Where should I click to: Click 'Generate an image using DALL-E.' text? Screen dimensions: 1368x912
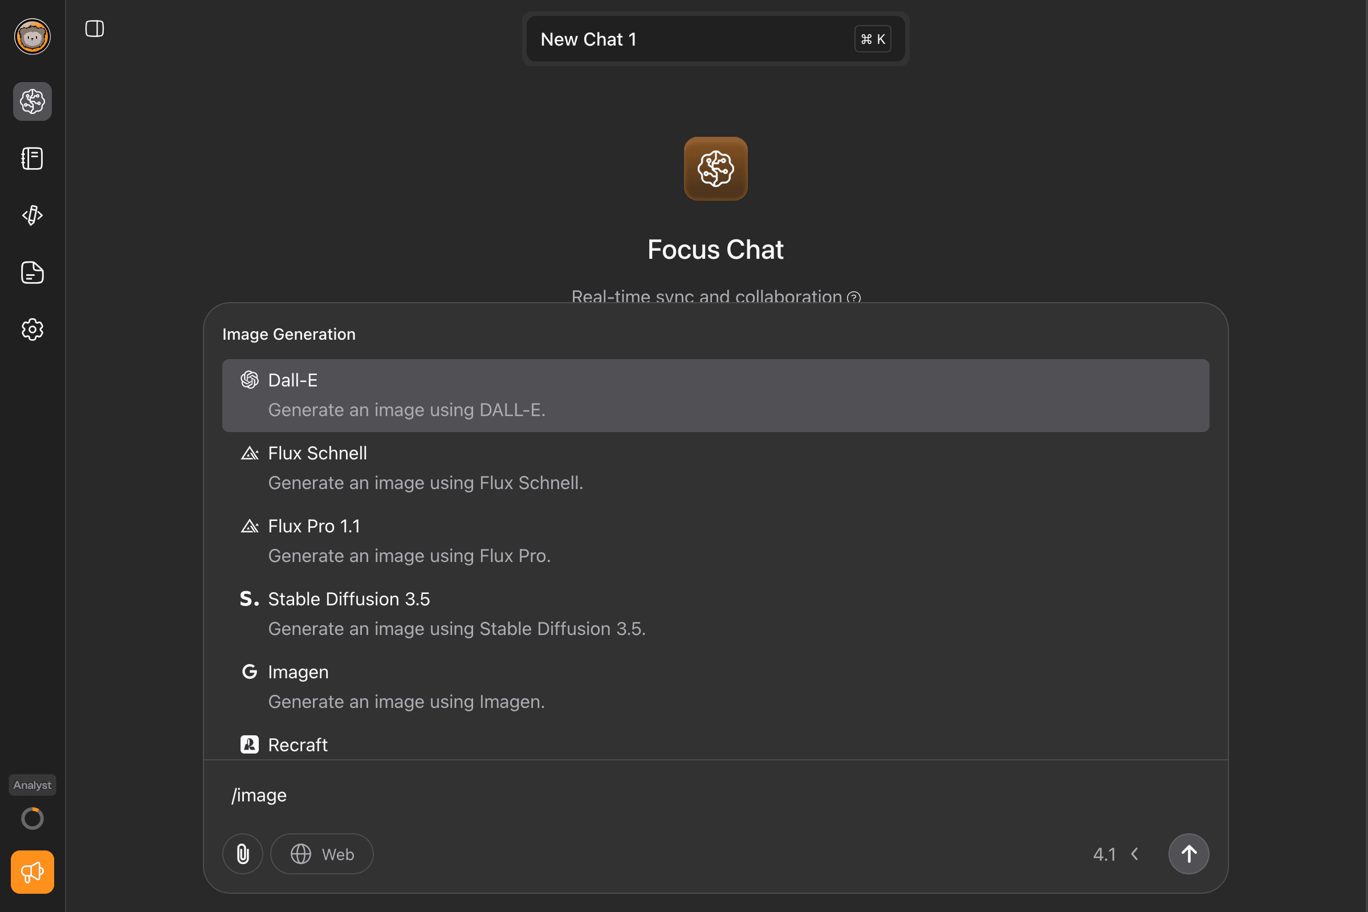(406, 410)
